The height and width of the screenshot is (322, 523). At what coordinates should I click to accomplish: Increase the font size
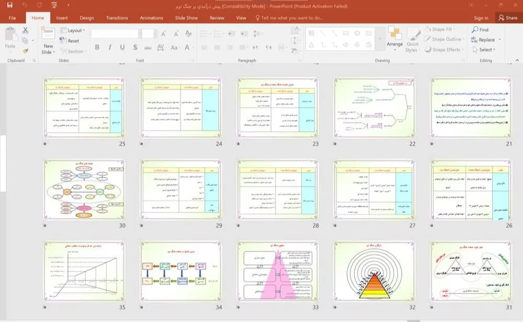click(x=163, y=33)
